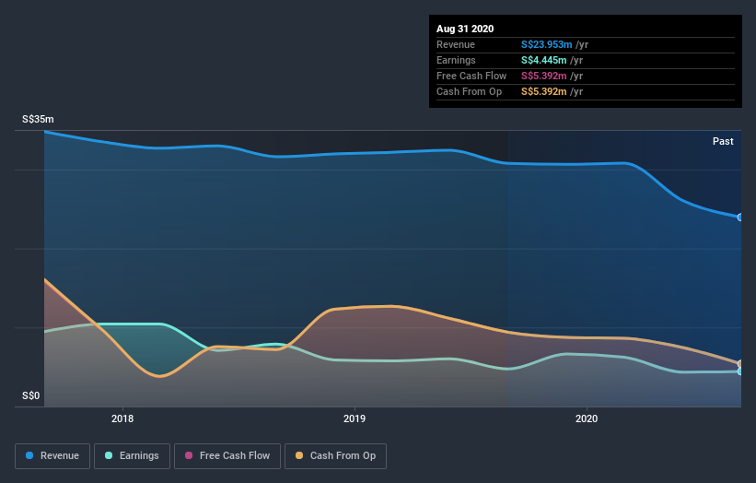Screen dimensions: 756x483
Task: Click the Earnings line endpoint marker
Action: [x=740, y=371]
